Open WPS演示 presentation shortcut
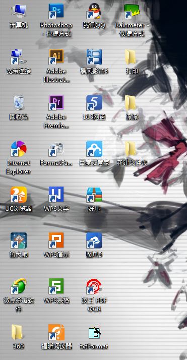 pyautogui.click(x=56, y=241)
